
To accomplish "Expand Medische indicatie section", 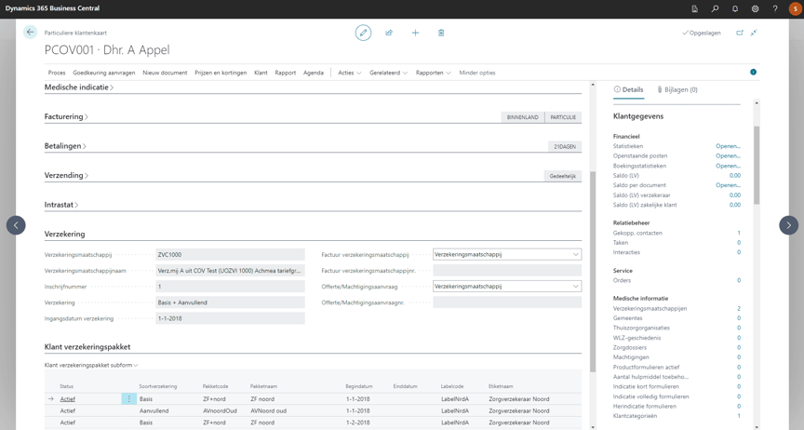I will point(79,87).
